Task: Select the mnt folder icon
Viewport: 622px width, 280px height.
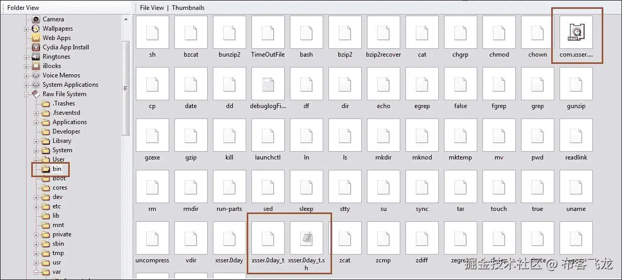Action: pyautogui.click(x=46, y=225)
